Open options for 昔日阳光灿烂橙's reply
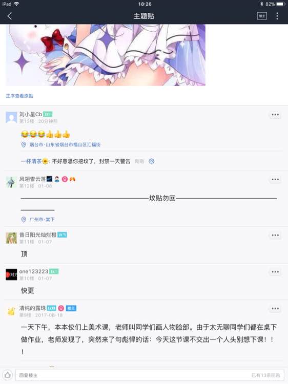Image resolution: width=288 pixels, height=384 pixels. [275, 235]
